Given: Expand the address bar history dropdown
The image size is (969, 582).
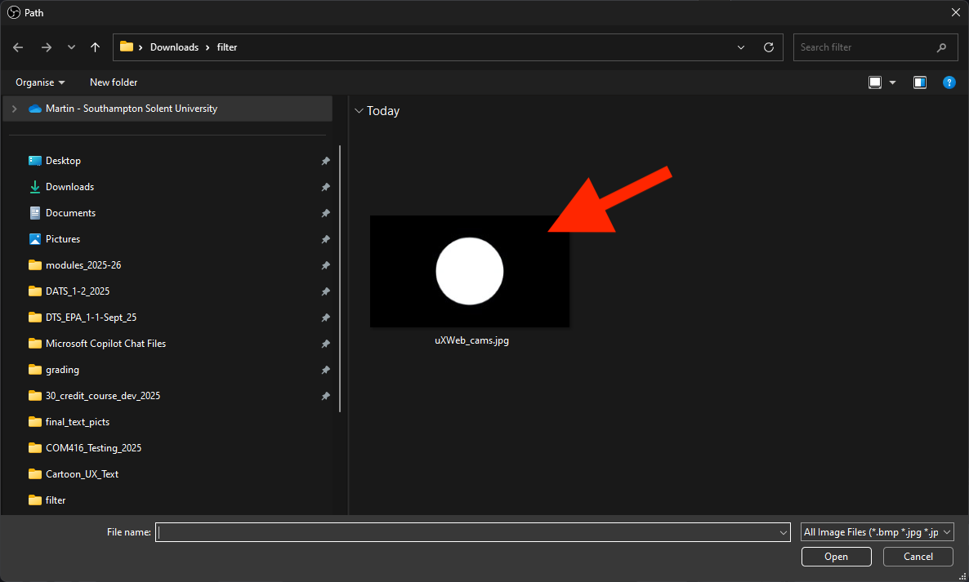Looking at the screenshot, I should (x=741, y=47).
